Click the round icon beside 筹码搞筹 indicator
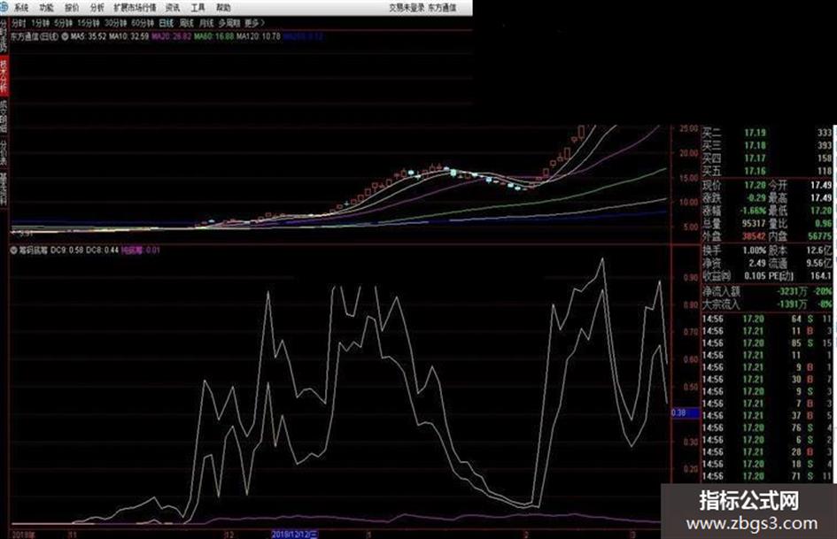The width and height of the screenshot is (837, 539). (14, 250)
